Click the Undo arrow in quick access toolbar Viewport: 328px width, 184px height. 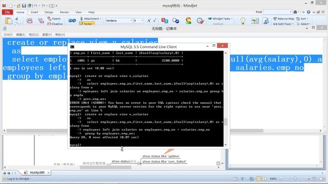point(35,6)
